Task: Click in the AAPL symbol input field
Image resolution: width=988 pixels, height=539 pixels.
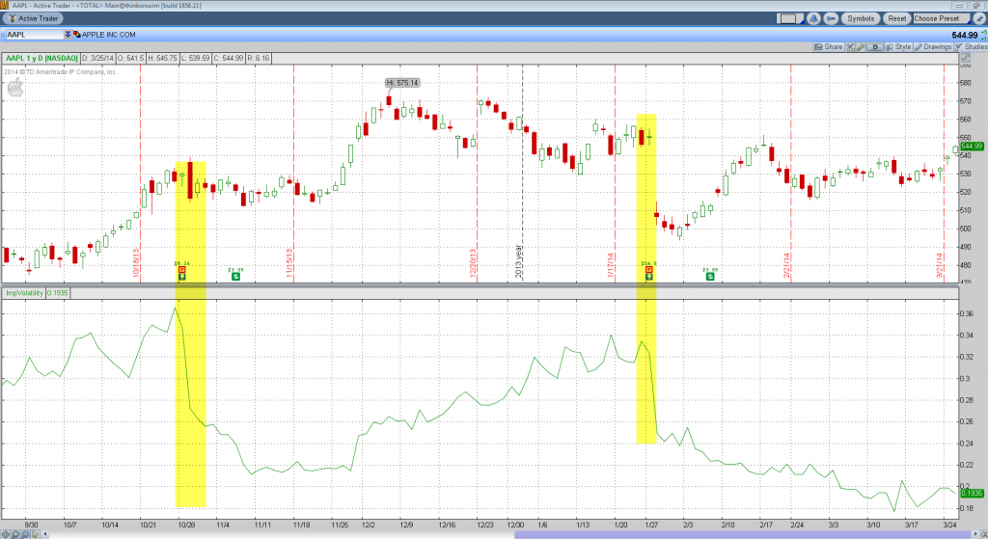Action: click(34, 35)
